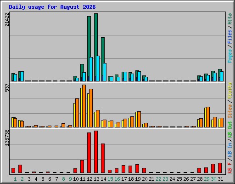This screenshot has width=235, height=184.
Task: Click the 136738 kB axis value
Action: click(x=7, y=138)
